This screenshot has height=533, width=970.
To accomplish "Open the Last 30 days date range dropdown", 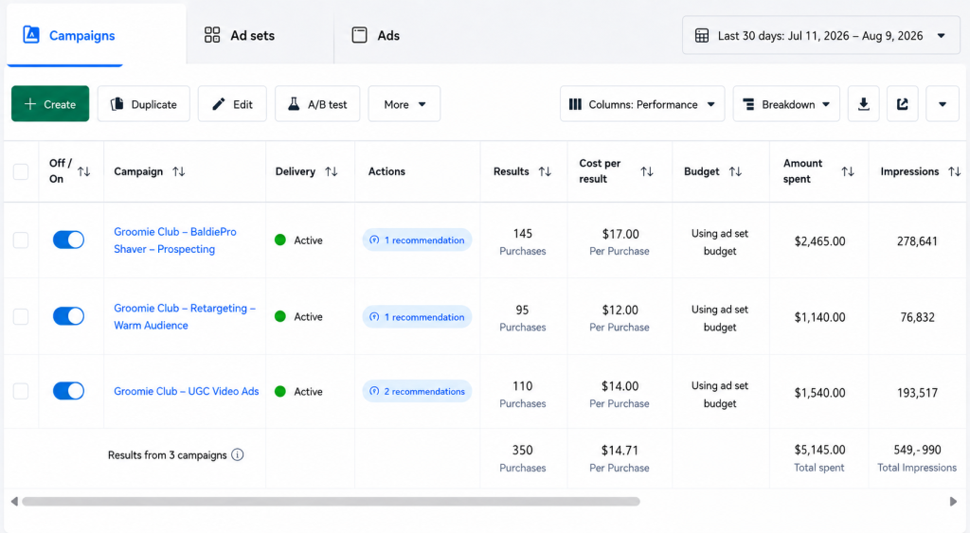I will 821,35.
